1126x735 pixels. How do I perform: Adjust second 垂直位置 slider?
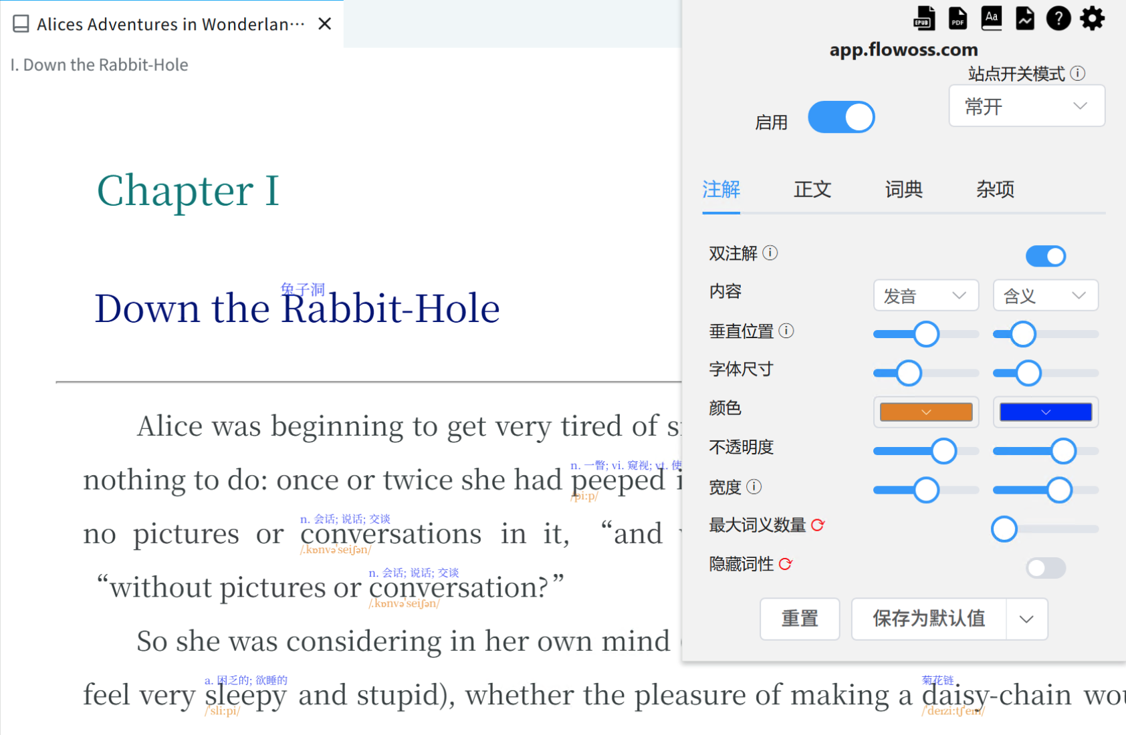click(1046, 334)
